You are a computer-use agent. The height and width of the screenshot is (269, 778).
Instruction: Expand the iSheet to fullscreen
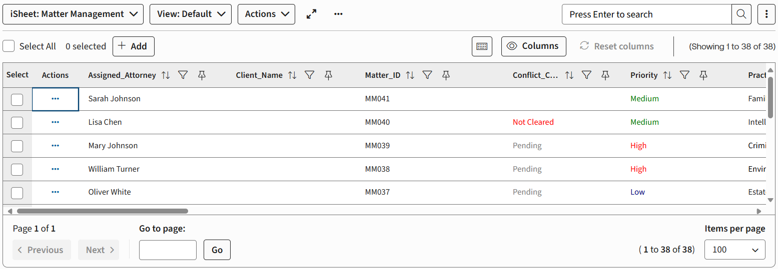[x=312, y=14]
